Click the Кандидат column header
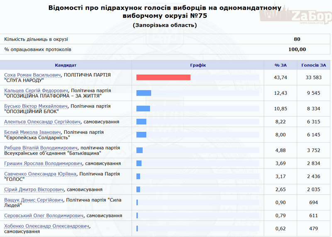 (x=66, y=65)
